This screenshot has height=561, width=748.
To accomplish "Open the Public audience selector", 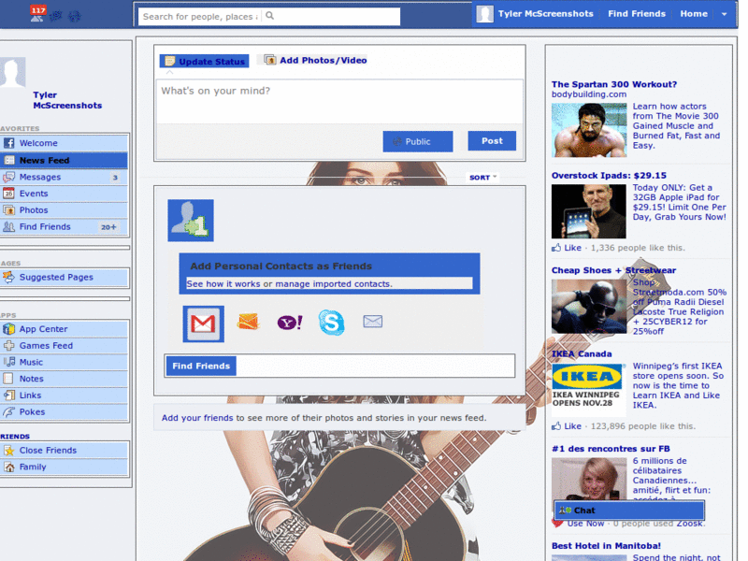I will tap(417, 141).
